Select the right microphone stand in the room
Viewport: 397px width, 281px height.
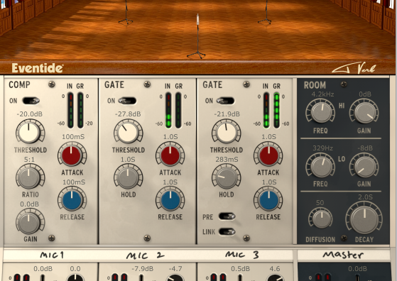(x=265, y=12)
